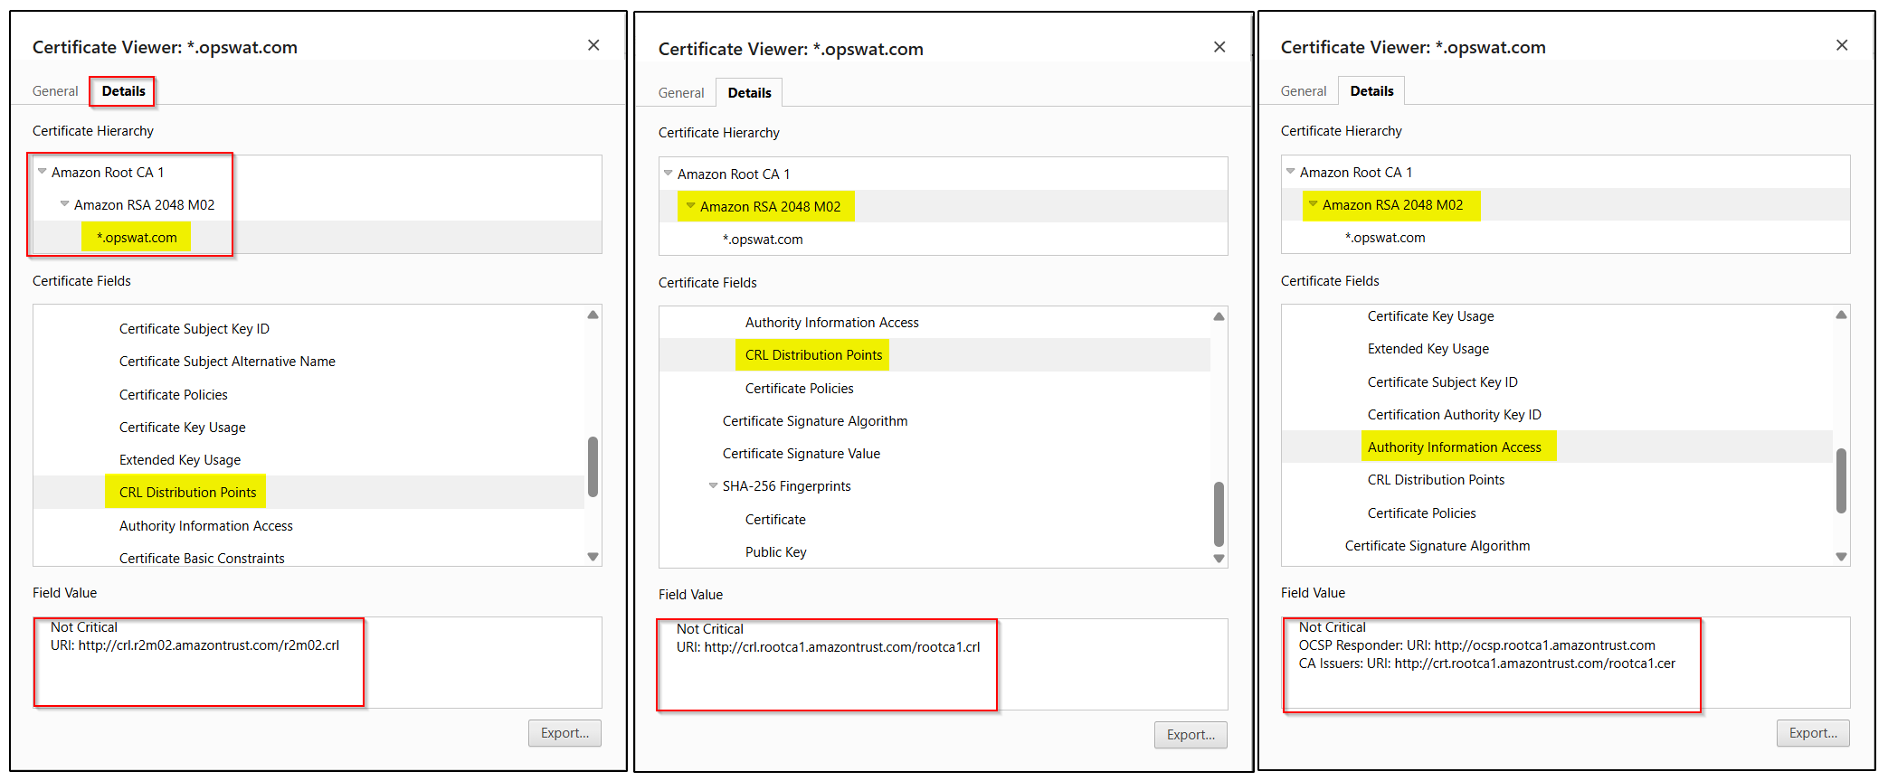Select CRL Distribution Points in middle viewer
Viewport: 1888px width, 781px height.
[814, 355]
